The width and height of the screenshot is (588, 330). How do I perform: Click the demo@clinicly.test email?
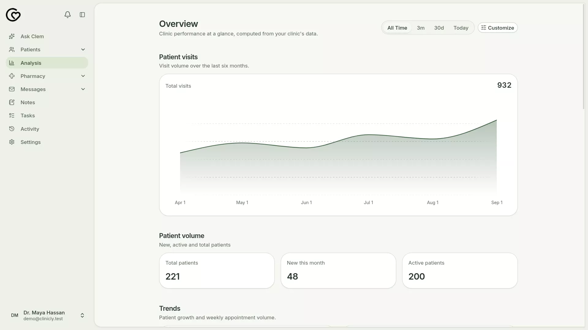click(x=43, y=319)
